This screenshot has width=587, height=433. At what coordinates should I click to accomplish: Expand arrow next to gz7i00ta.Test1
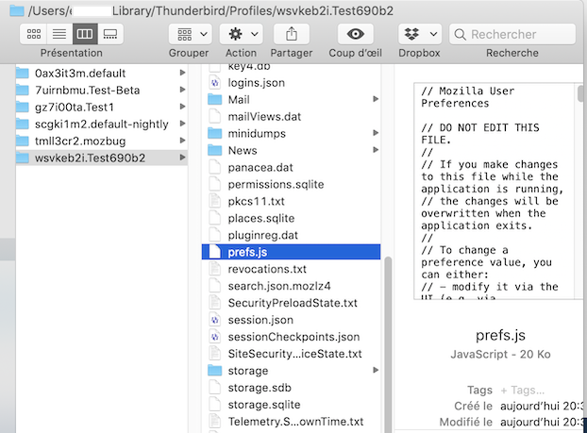coord(182,107)
